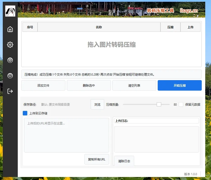
Task: Click the 名称 column header
Action: (x=99, y=27)
